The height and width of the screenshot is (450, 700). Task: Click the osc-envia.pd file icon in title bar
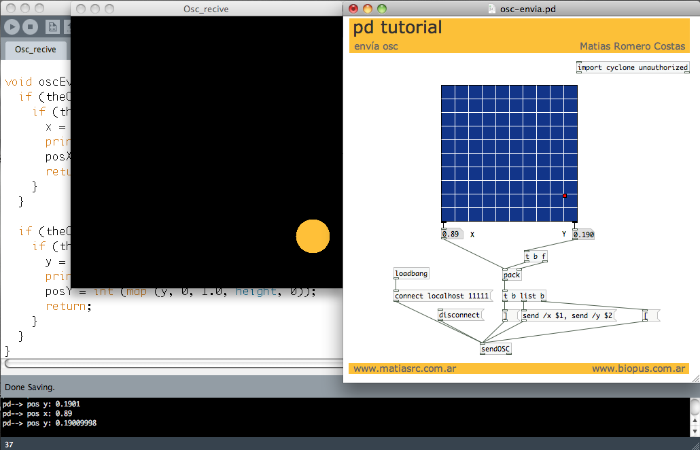coord(493,9)
